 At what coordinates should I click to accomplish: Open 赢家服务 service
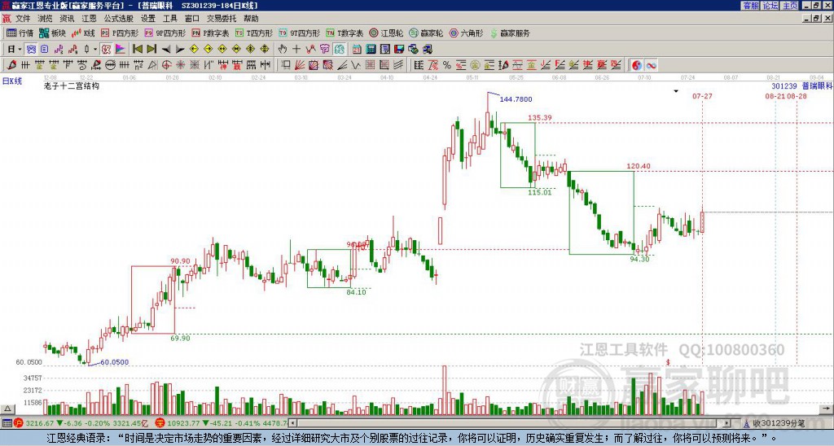[510, 33]
